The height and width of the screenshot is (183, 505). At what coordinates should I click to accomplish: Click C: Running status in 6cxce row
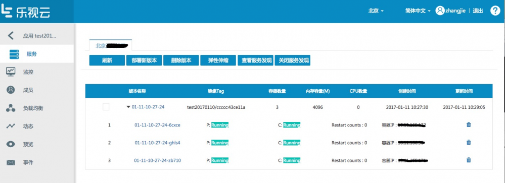pyautogui.click(x=289, y=125)
